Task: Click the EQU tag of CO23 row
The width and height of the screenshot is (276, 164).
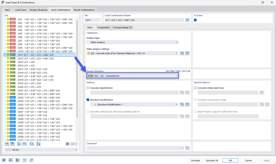Action: click(13, 97)
